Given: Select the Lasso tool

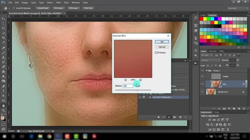Looking at the screenshot, I should coord(4,28).
